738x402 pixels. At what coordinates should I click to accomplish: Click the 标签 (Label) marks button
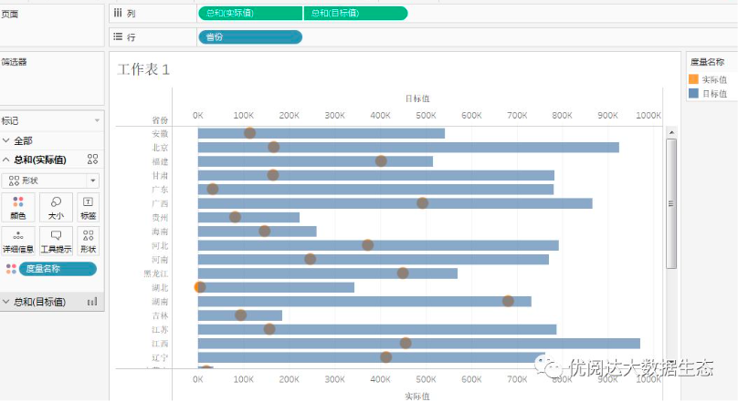click(88, 208)
